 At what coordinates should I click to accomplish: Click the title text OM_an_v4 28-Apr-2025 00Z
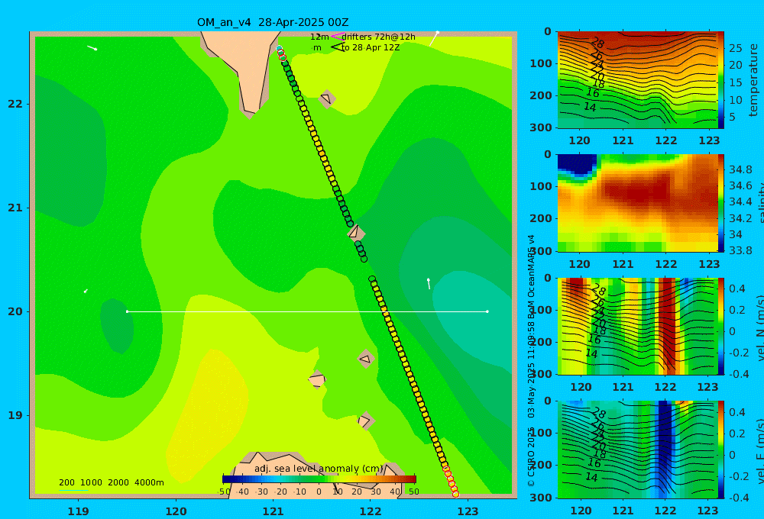point(273,22)
